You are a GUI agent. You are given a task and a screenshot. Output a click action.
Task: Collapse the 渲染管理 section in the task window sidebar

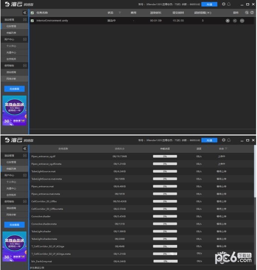point(25,19)
